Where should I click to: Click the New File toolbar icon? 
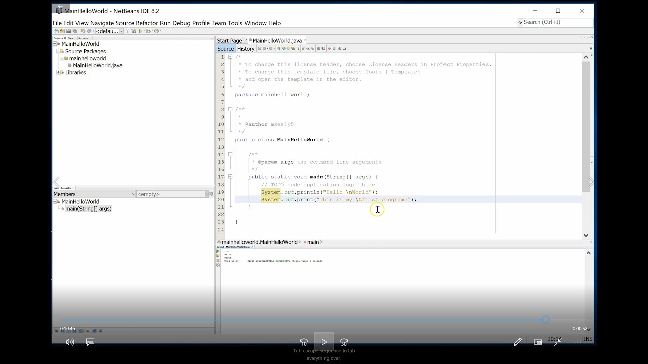[57, 31]
